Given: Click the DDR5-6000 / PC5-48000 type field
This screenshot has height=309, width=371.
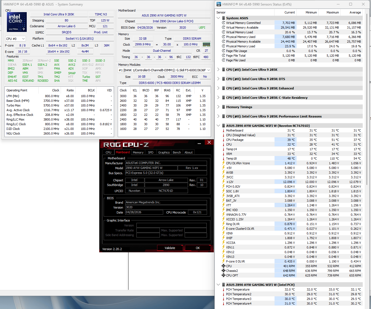Looking at the screenshot, I should (x=170, y=83).
